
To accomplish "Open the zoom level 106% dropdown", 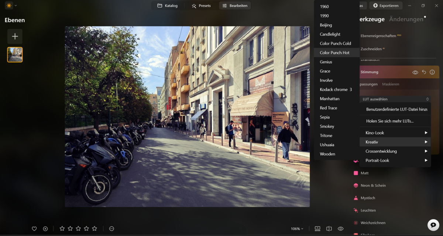I will tap(296, 229).
